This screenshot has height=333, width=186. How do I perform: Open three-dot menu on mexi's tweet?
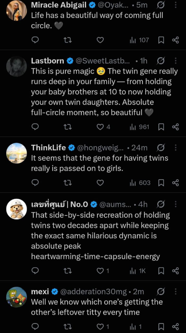[176, 292]
